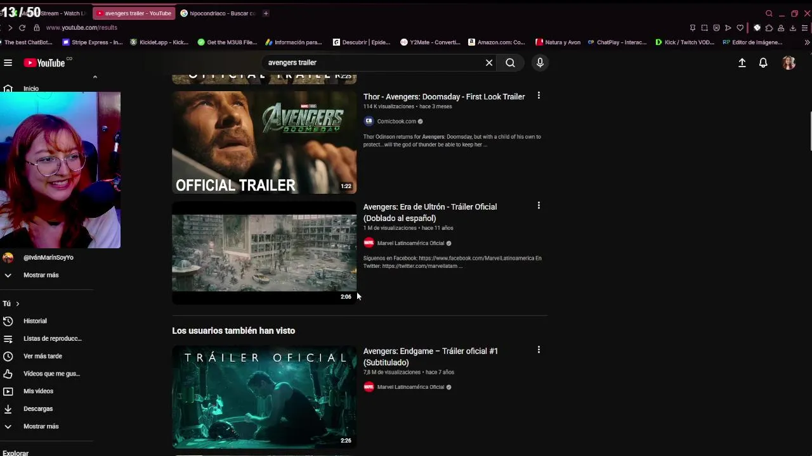Open browser extensions puzzle icon
The height and width of the screenshot is (456, 812).
tap(769, 28)
